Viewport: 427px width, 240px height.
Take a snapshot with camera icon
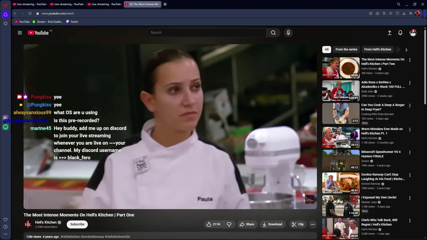[x=377, y=13]
